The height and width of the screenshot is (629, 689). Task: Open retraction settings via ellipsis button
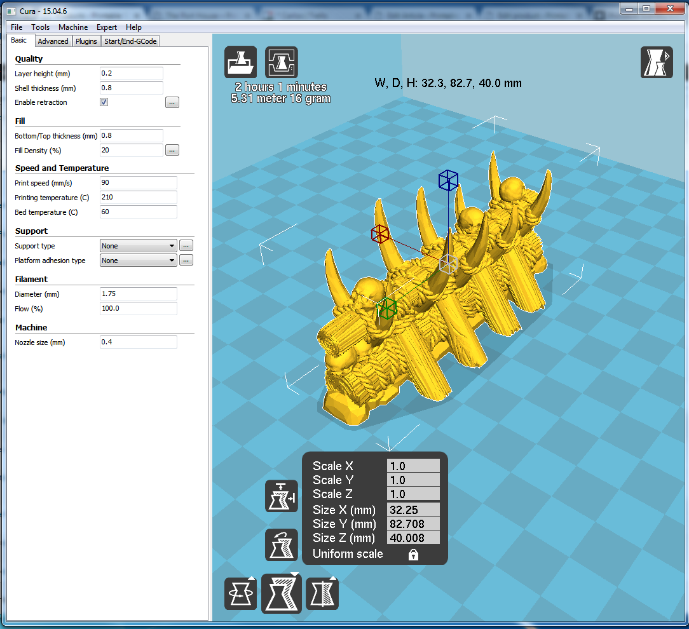tap(172, 102)
